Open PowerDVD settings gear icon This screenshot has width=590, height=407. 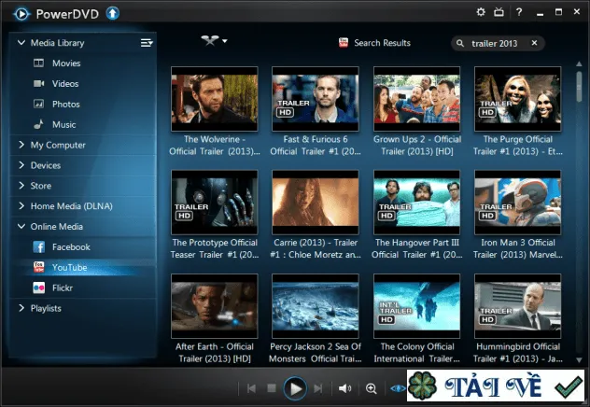tap(481, 12)
